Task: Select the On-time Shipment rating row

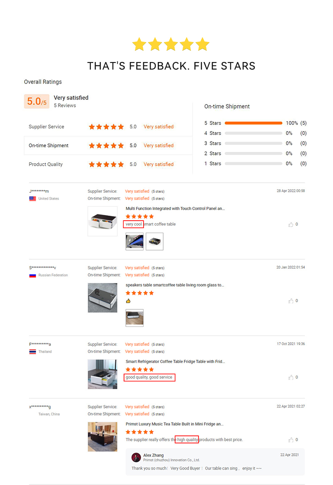Action: pos(108,145)
